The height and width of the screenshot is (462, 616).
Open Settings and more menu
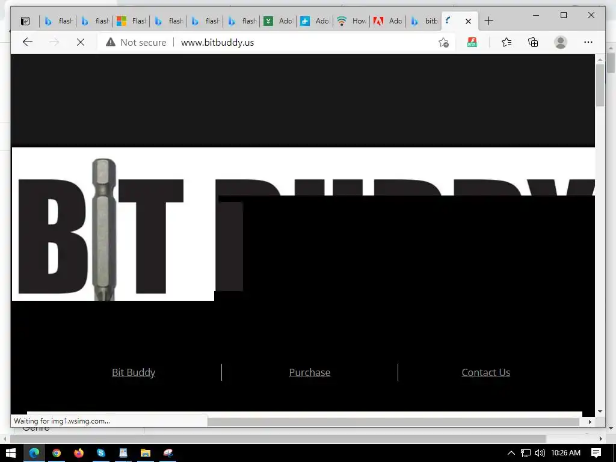click(x=588, y=42)
